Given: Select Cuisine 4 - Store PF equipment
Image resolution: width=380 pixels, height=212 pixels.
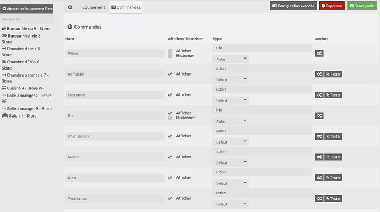Looking at the screenshot, I should click(23, 88).
